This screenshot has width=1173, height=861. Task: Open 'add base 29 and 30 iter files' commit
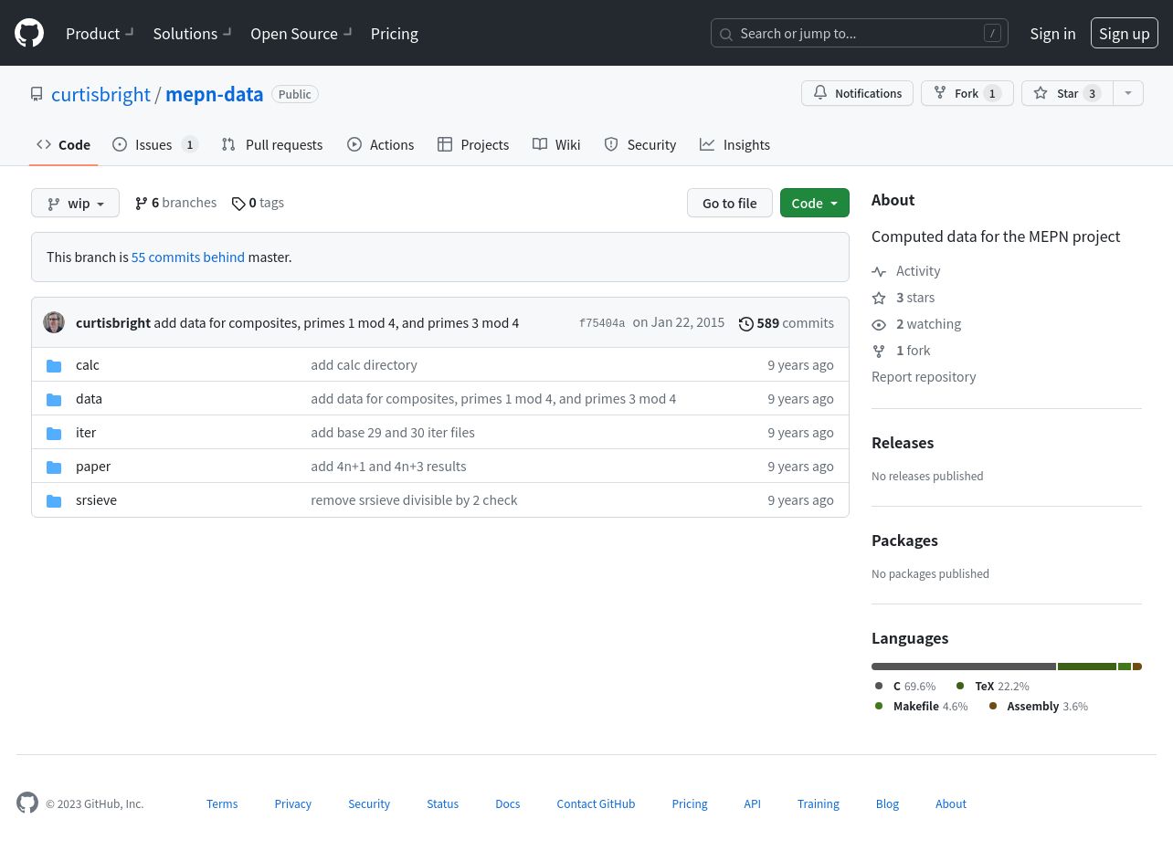click(393, 433)
